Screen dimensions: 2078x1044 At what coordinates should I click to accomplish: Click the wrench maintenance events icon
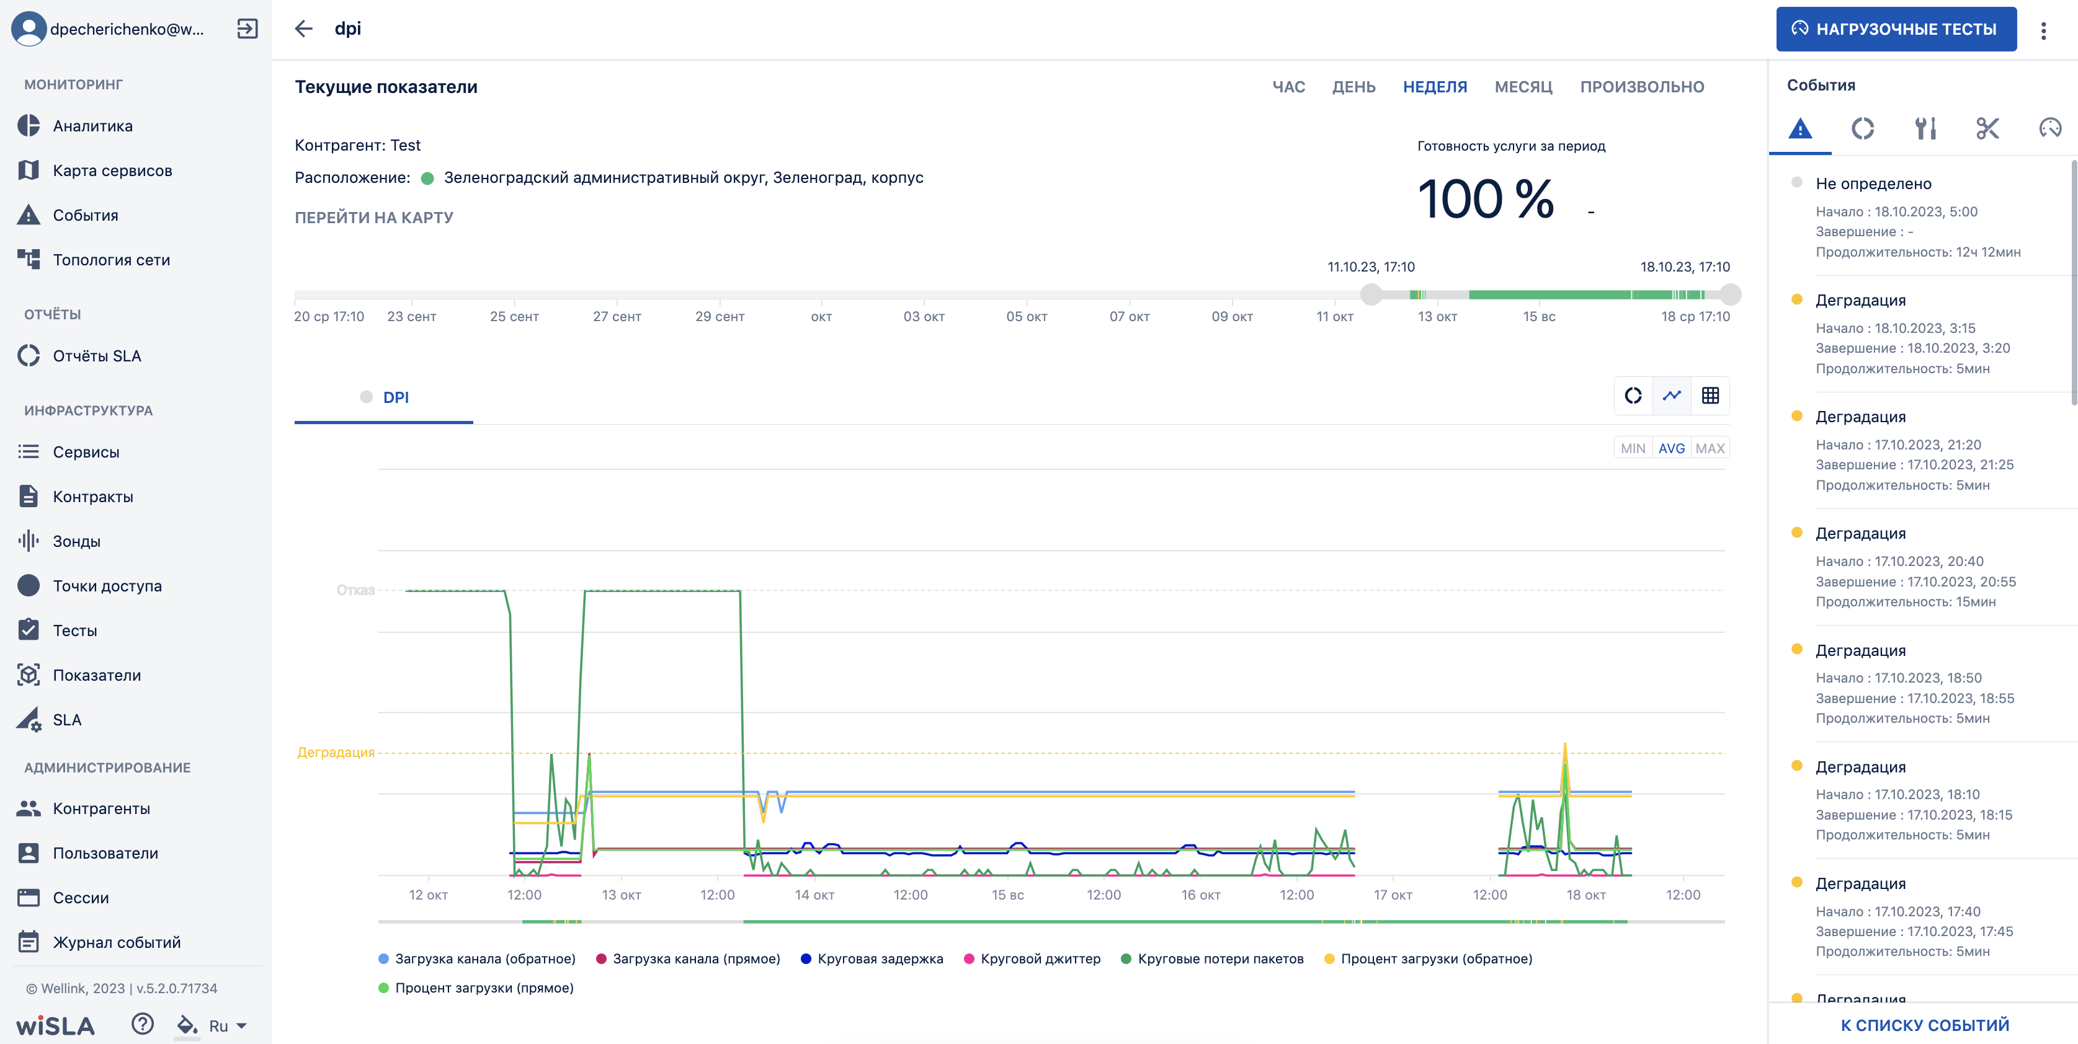pyautogui.click(x=1925, y=128)
